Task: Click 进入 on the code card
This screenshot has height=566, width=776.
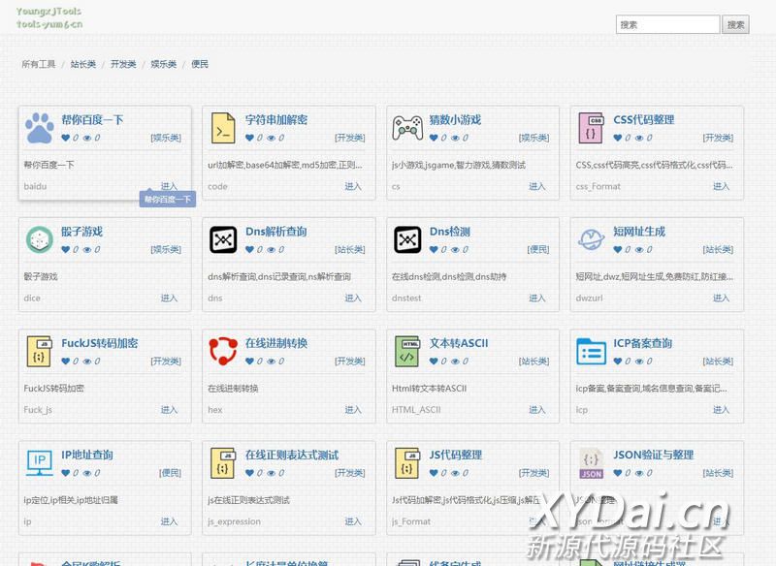Action: [353, 186]
